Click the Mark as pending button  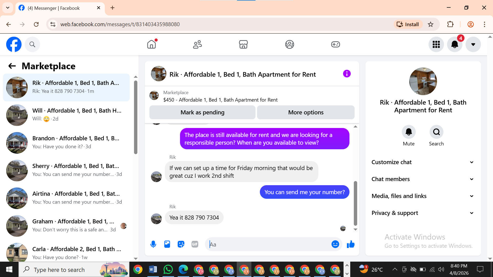coord(202,112)
